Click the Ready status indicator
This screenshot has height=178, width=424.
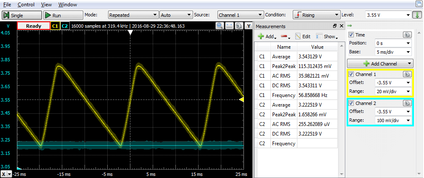34,26
